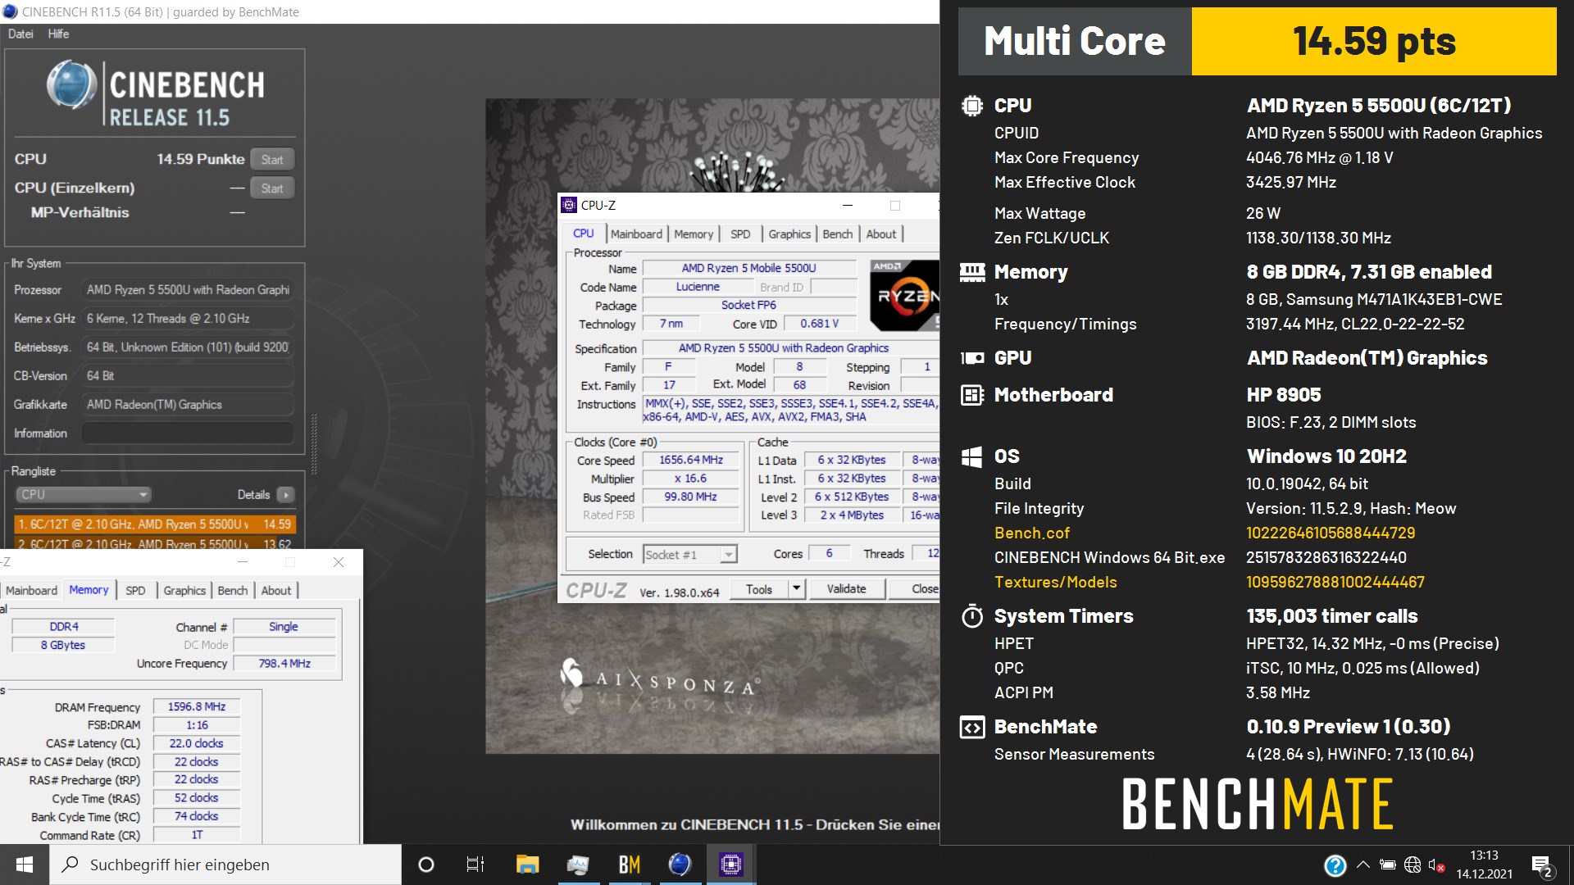
Task: Click the Ryzen logo in CPU-Z
Action: tap(903, 295)
